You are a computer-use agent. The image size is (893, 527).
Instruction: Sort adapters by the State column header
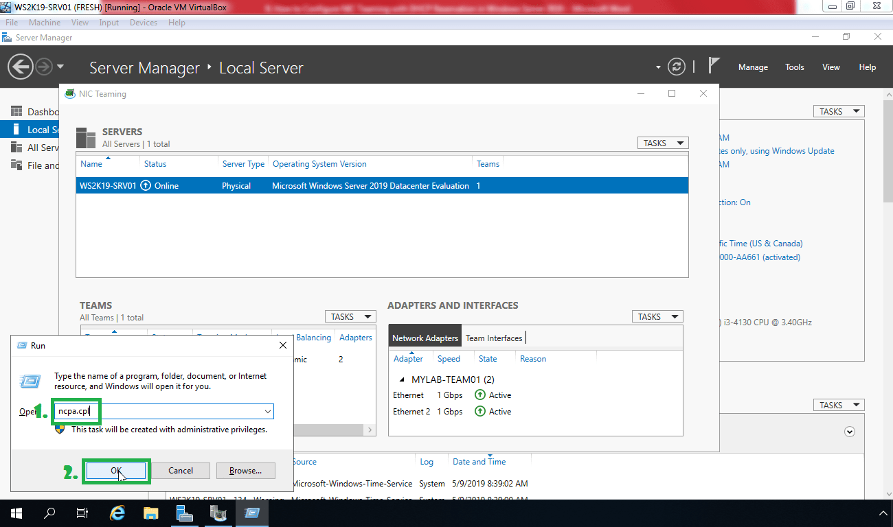click(488, 359)
